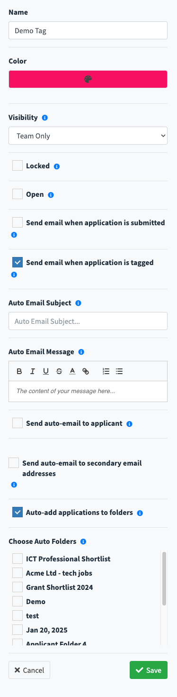The width and height of the screenshot is (177, 697).
Task: Apply bold formatting in the message editor
Action: click(19, 371)
